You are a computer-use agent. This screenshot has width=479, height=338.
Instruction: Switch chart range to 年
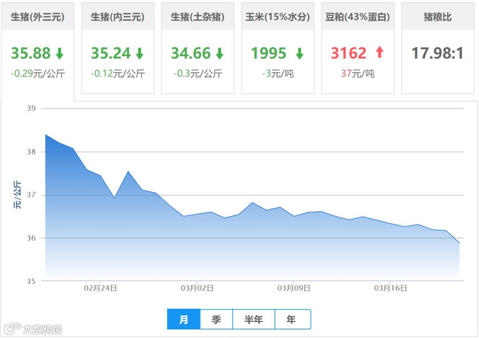(x=292, y=319)
